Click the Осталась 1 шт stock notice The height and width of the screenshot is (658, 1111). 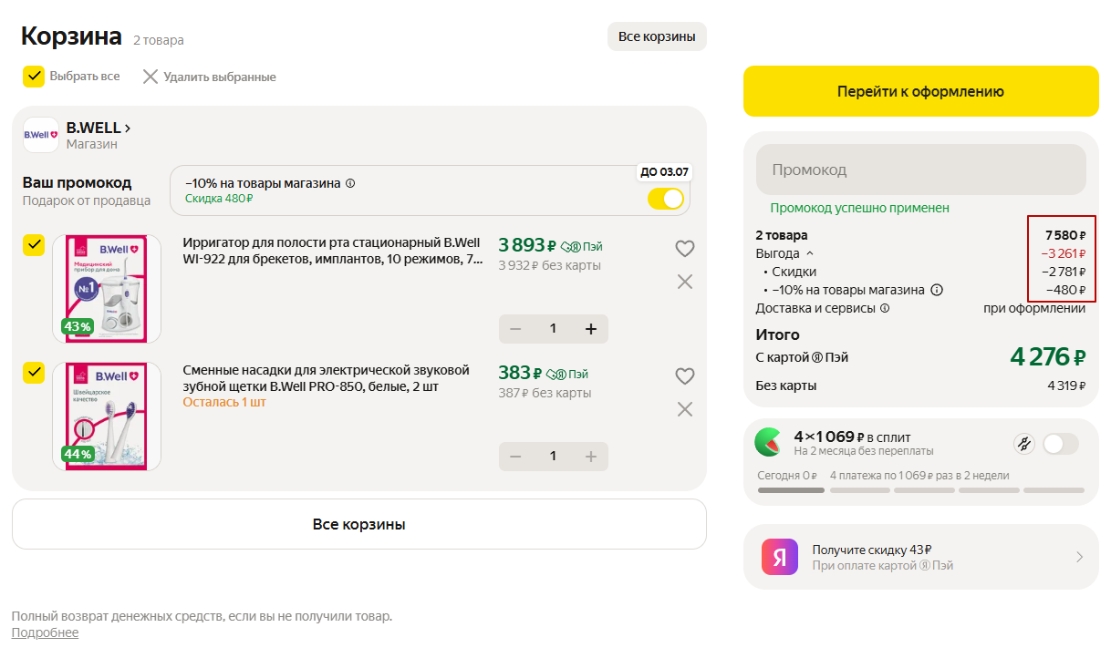(224, 402)
